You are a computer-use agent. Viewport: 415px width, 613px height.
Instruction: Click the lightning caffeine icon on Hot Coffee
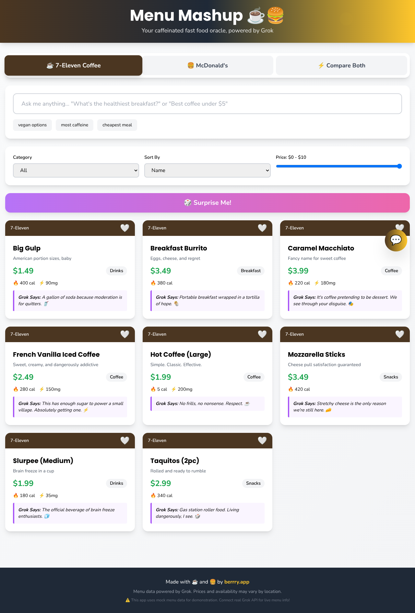pyautogui.click(x=174, y=389)
